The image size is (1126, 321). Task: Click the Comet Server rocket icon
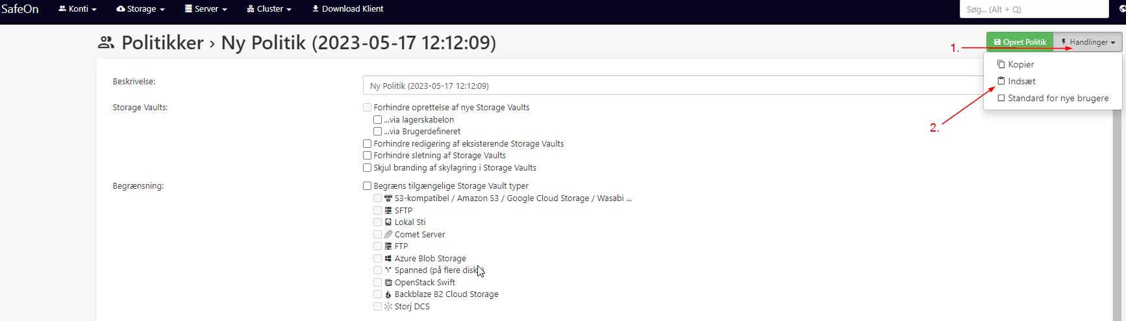[388, 234]
